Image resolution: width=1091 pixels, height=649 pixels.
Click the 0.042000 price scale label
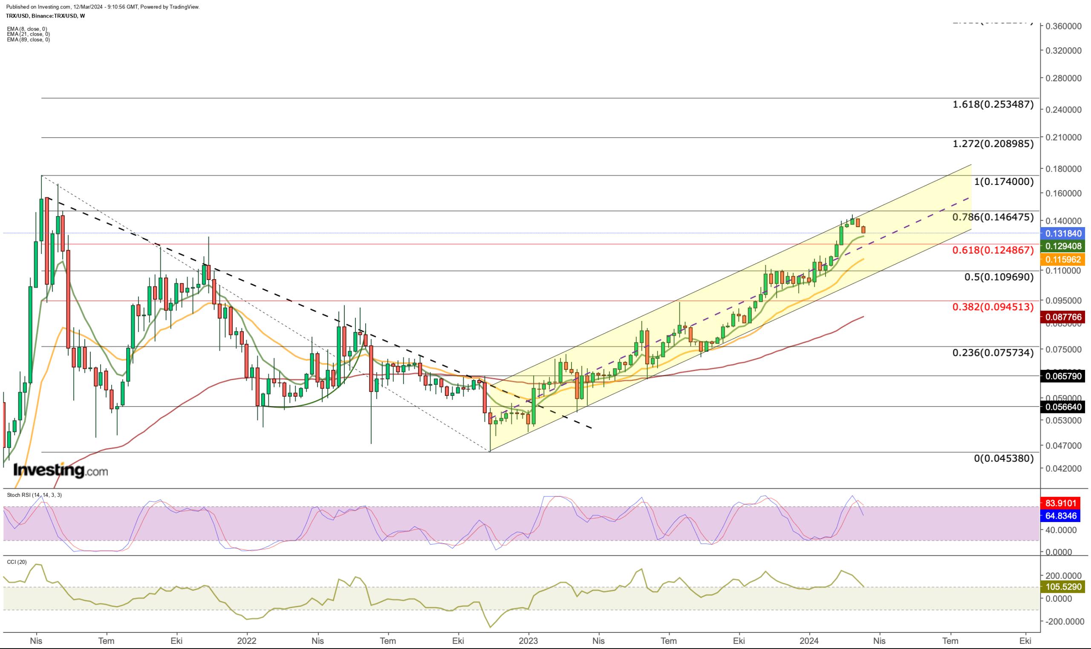click(x=1063, y=468)
